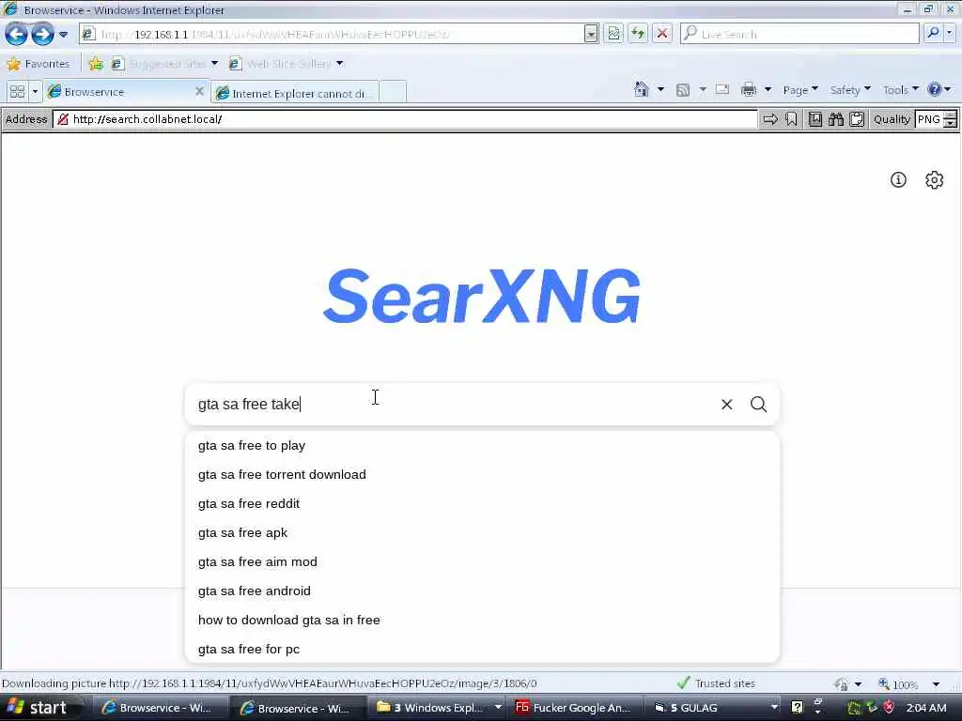Viewport: 962px width, 721px height.
Task: Click the SearXNG info icon
Action: click(x=898, y=179)
